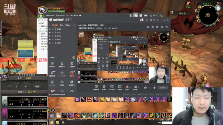The width and height of the screenshot is (223, 125).
Task: Open the toolbox more options circle icon
Action: coord(74,57)
